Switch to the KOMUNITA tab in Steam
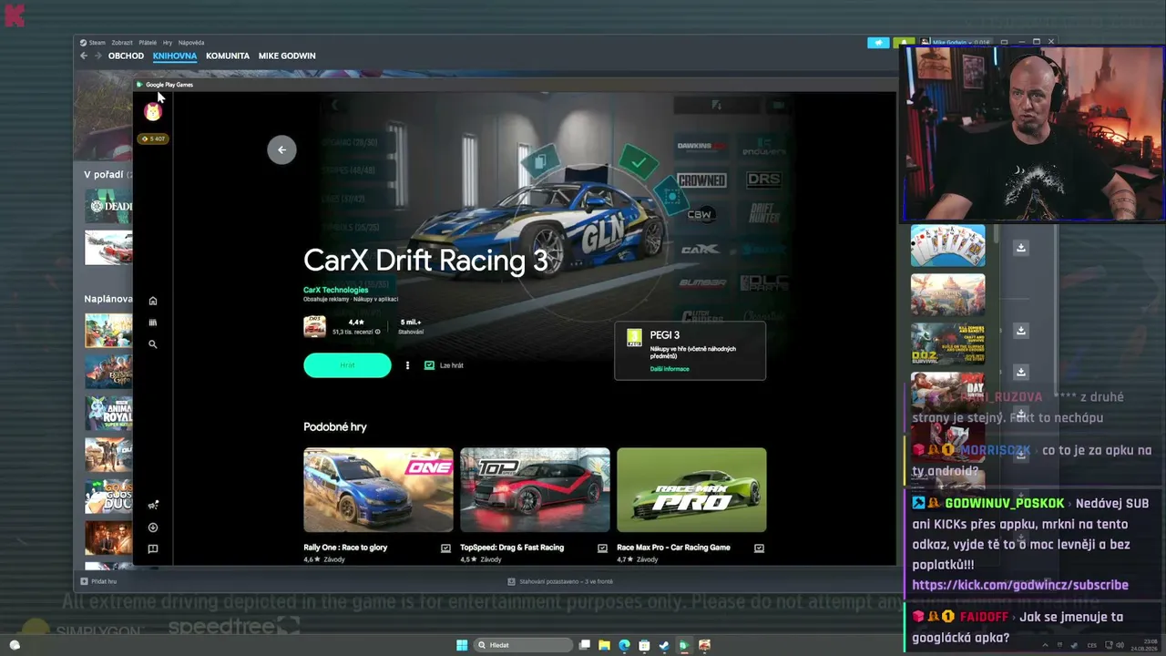This screenshot has width=1166, height=656. click(x=228, y=56)
